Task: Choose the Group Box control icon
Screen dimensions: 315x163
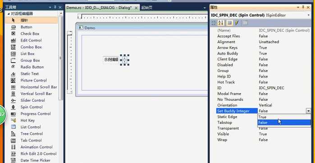Action: tap(13, 60)
